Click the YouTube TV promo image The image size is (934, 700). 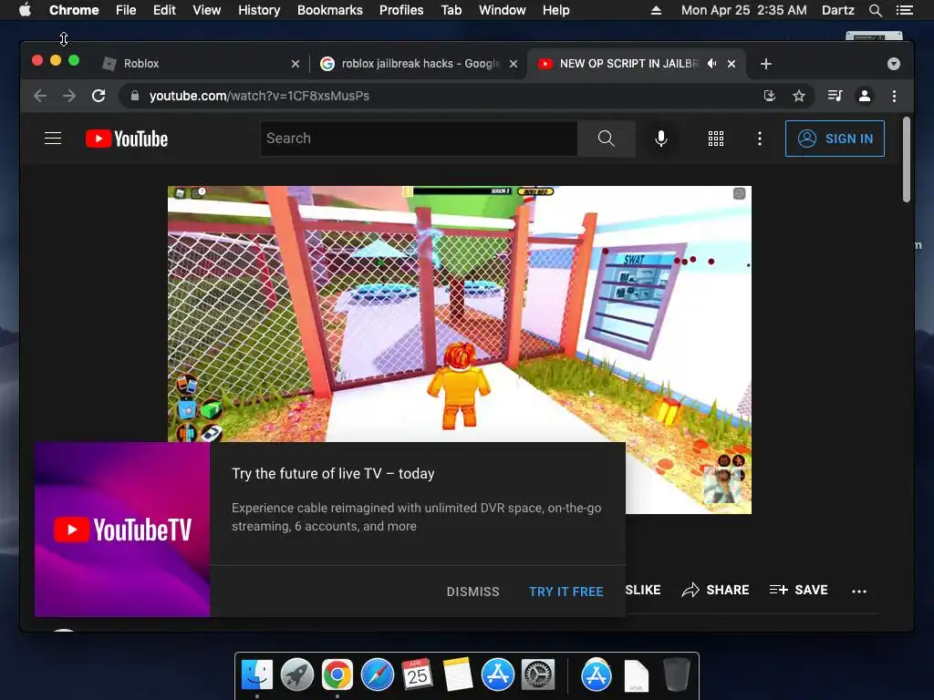click(122, 530)
